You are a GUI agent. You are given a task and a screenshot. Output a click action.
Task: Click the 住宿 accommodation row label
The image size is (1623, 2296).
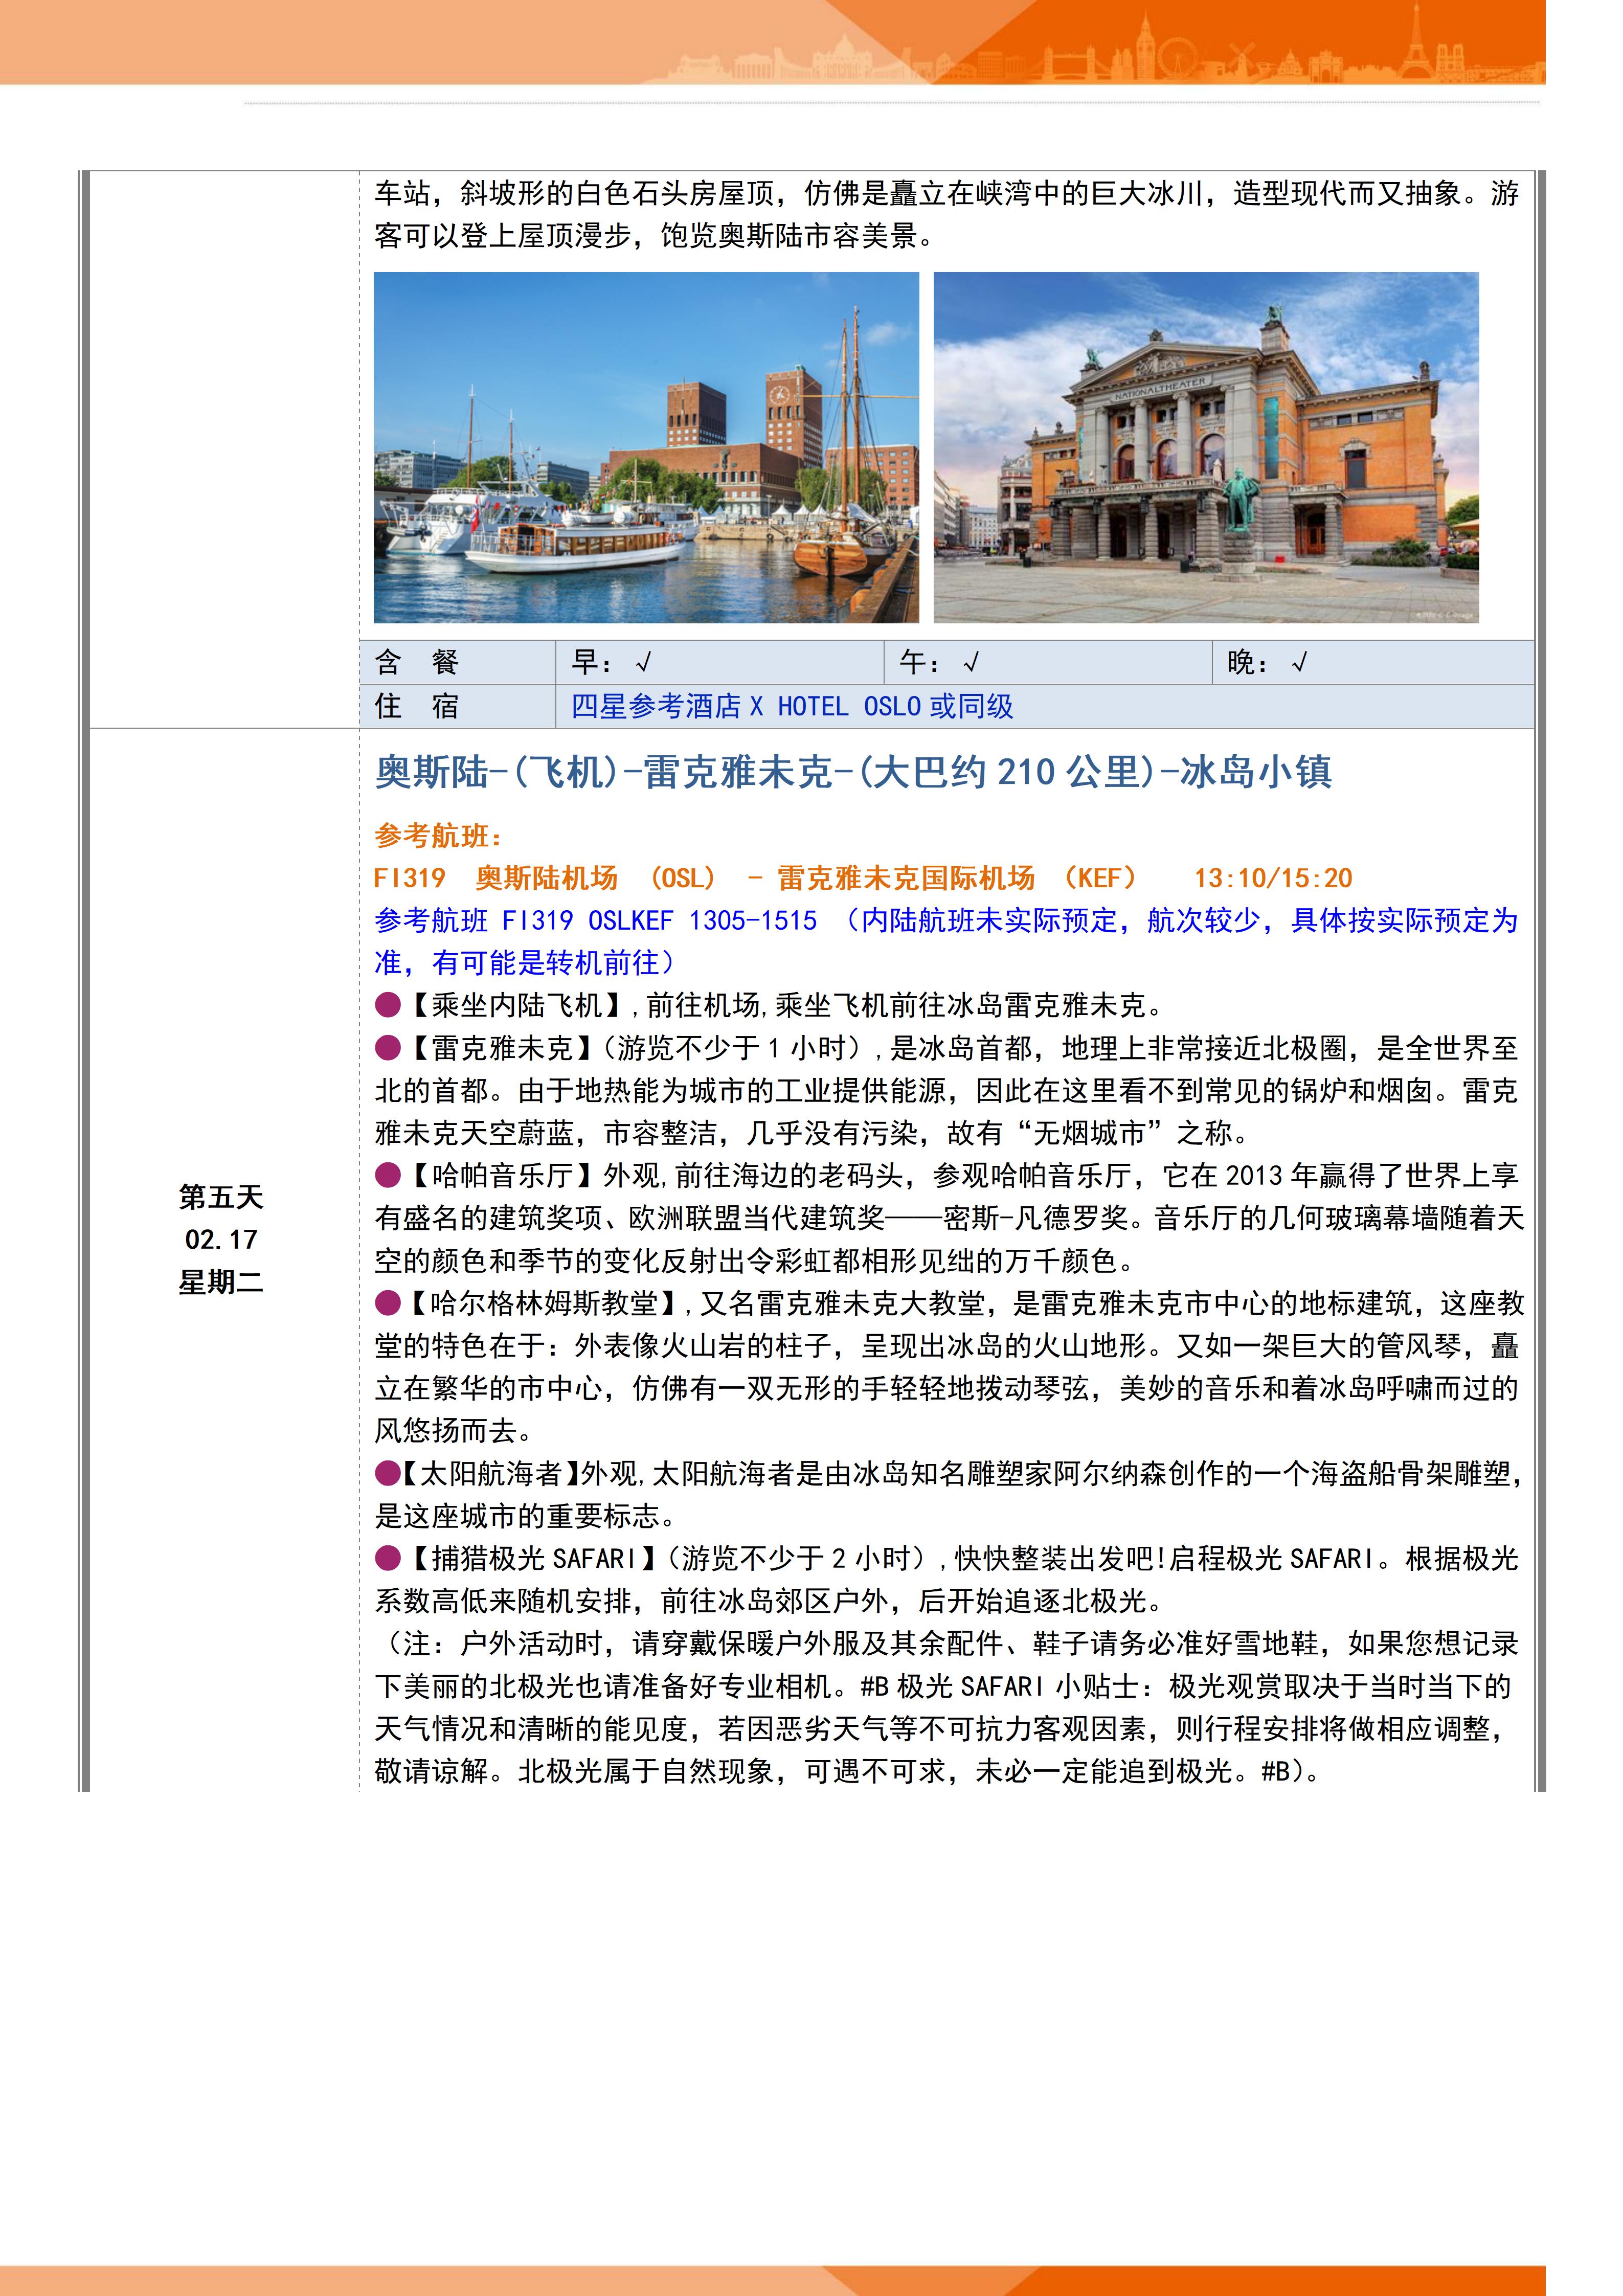[x=416, y=706]
